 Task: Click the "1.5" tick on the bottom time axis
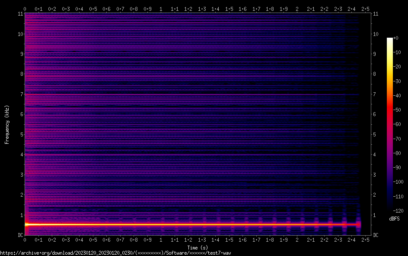(x=229, y=240)
